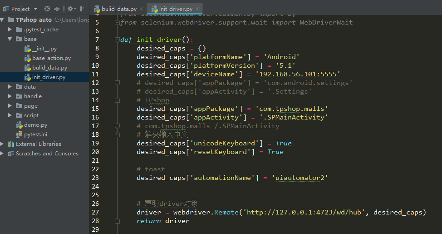Expand Scratches and Consoles node
The image size is (442, 234).
click(x=2, y=154)
